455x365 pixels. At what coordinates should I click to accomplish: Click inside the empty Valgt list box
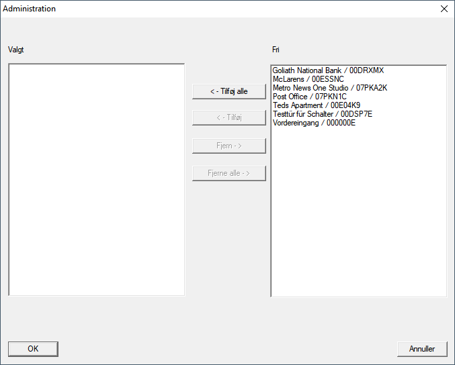(96, 179)
